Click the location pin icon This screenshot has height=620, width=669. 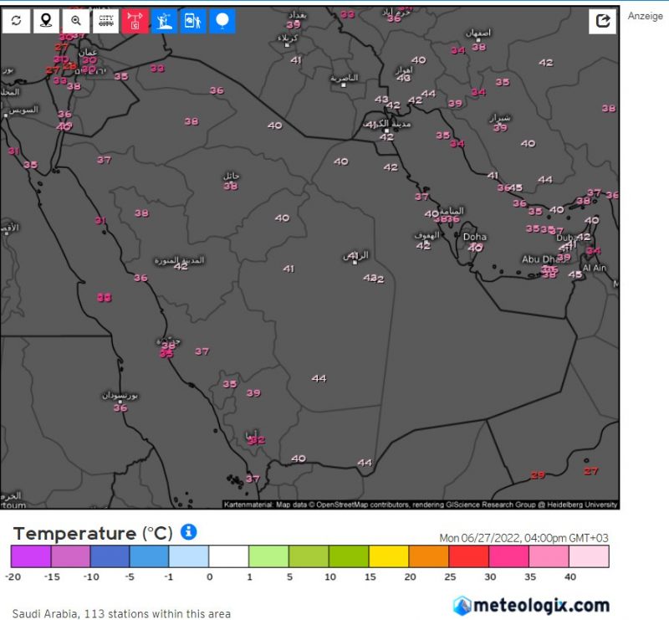(x=46, y=21)
